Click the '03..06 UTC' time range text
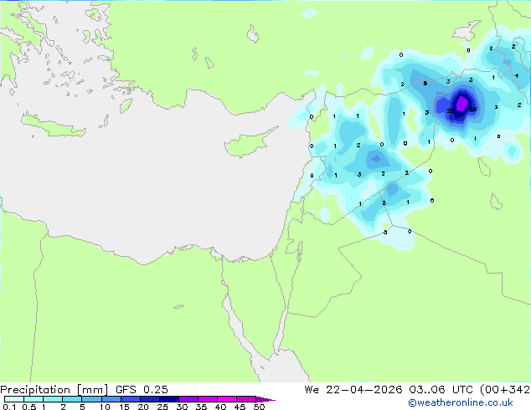The image size is (531, 410). coord(441,390)
